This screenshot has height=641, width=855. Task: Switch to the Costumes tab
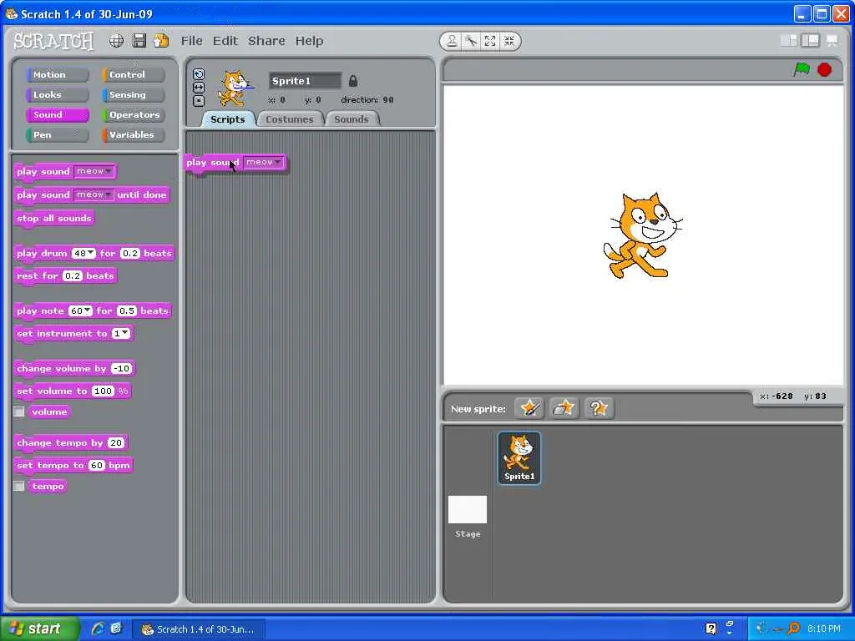pos(290,119)
